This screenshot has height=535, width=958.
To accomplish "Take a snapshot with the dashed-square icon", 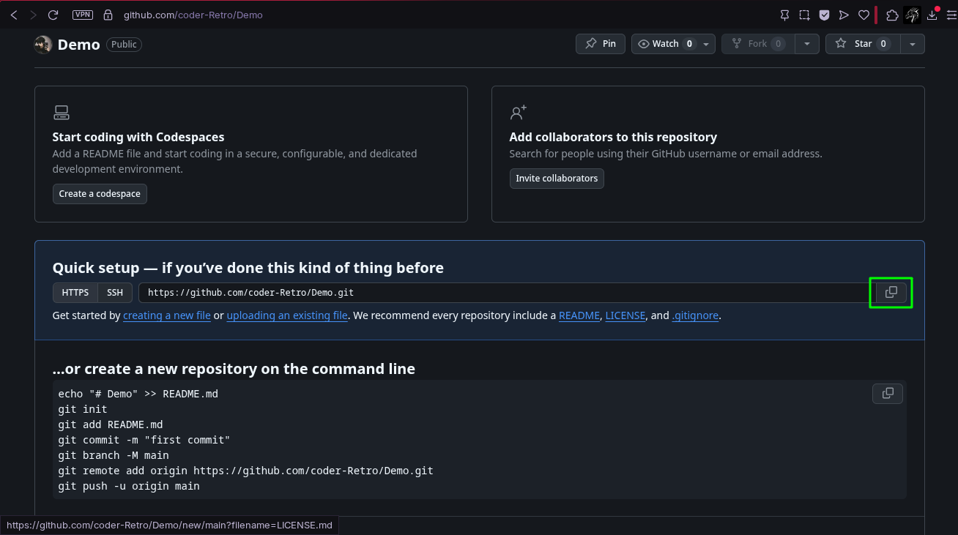I will (x=804, y=15).
